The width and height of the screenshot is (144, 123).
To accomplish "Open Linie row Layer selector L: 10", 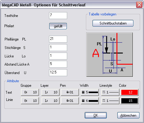I will pos(51,101).
